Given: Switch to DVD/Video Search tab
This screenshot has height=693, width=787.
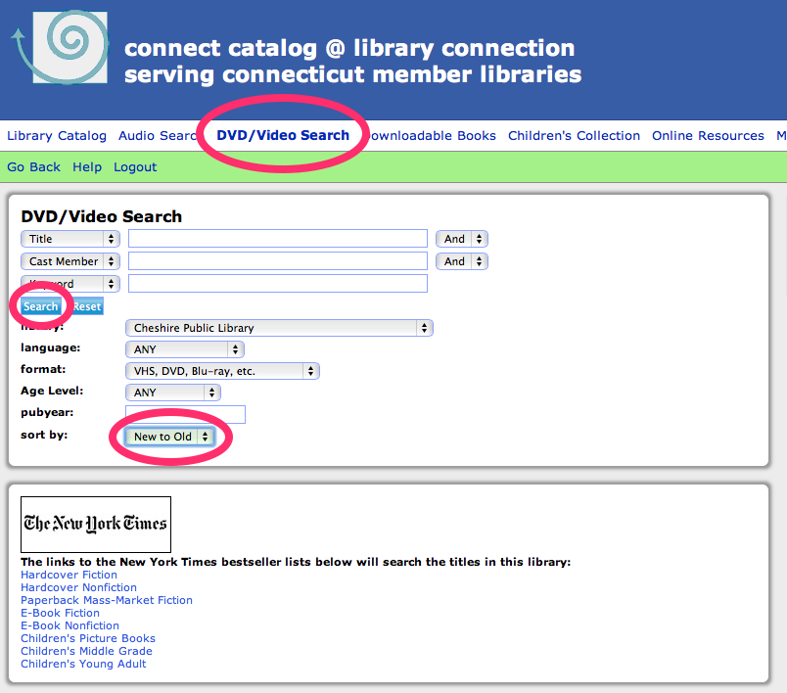Looking at the screenshot, I should click(283, 135).
